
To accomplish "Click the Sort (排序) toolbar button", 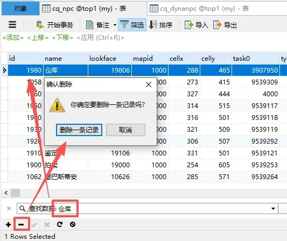I will pyautogui.click(x=160, y=25).
